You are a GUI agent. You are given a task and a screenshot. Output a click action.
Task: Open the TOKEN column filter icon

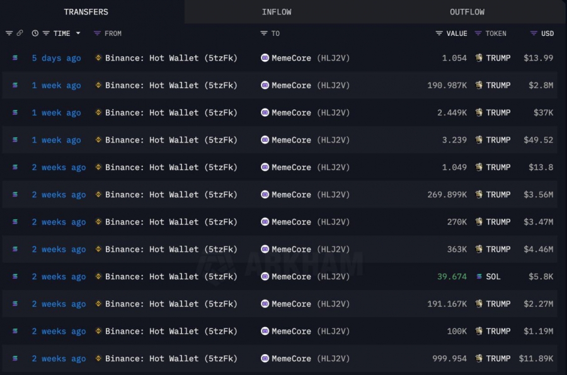pos(478,33)
